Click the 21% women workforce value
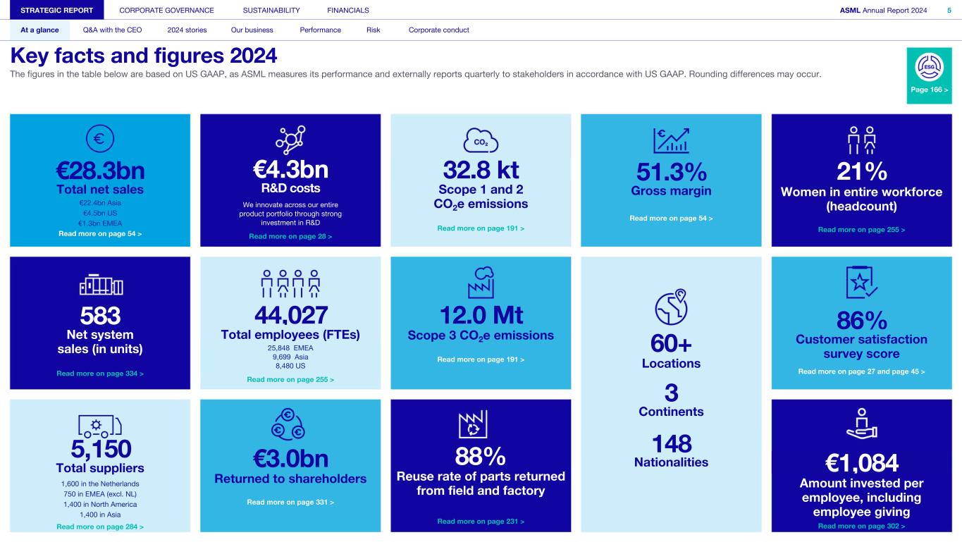The height and width of the screenshot is (542, 962). pyautogui.click(x=861, y=171)
